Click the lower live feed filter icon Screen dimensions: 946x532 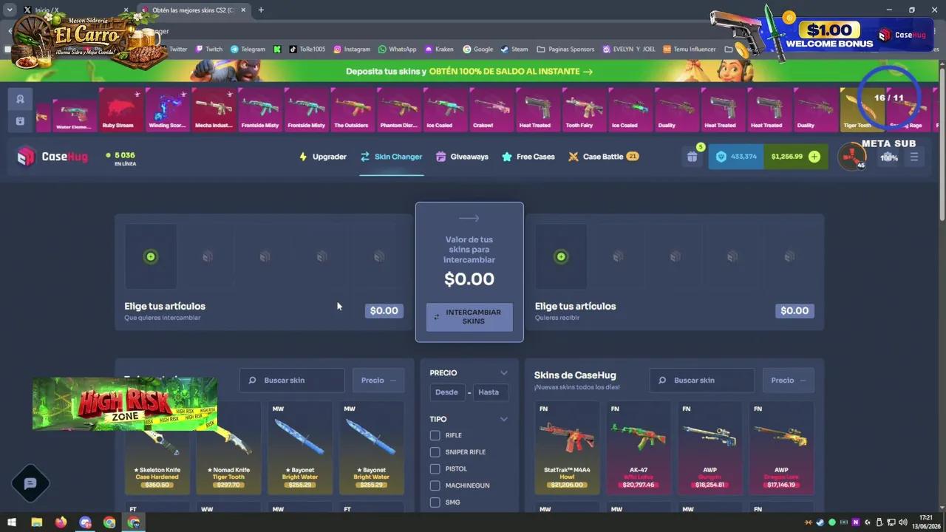pyautogui.click(x=20, y=121)
